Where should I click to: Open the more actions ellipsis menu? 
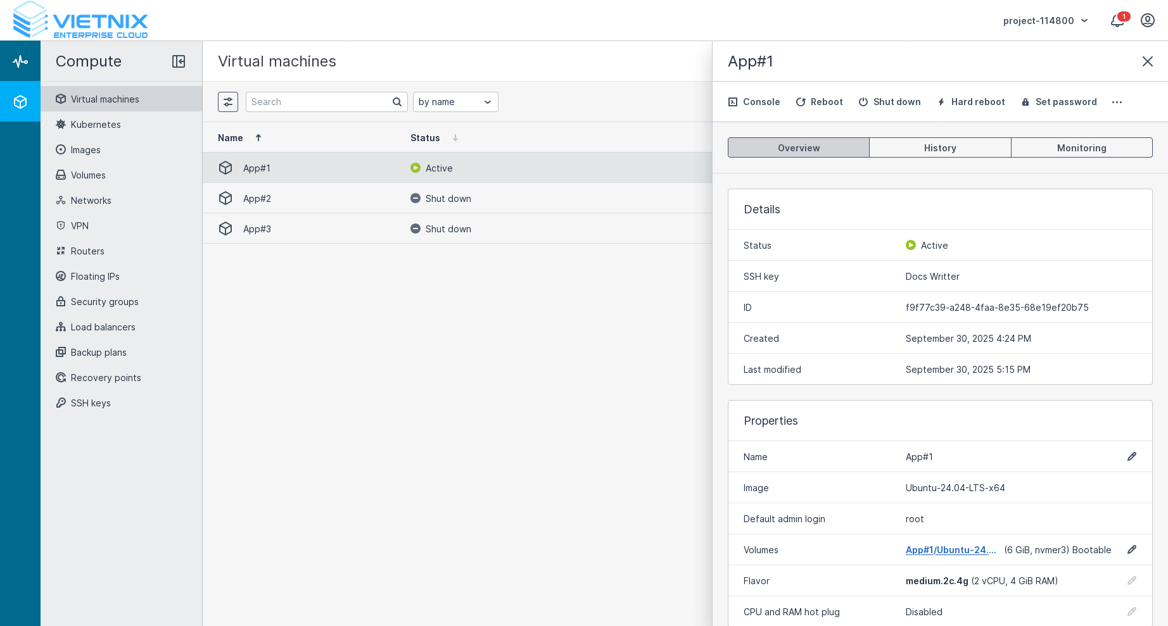(x=1117, y=102)
